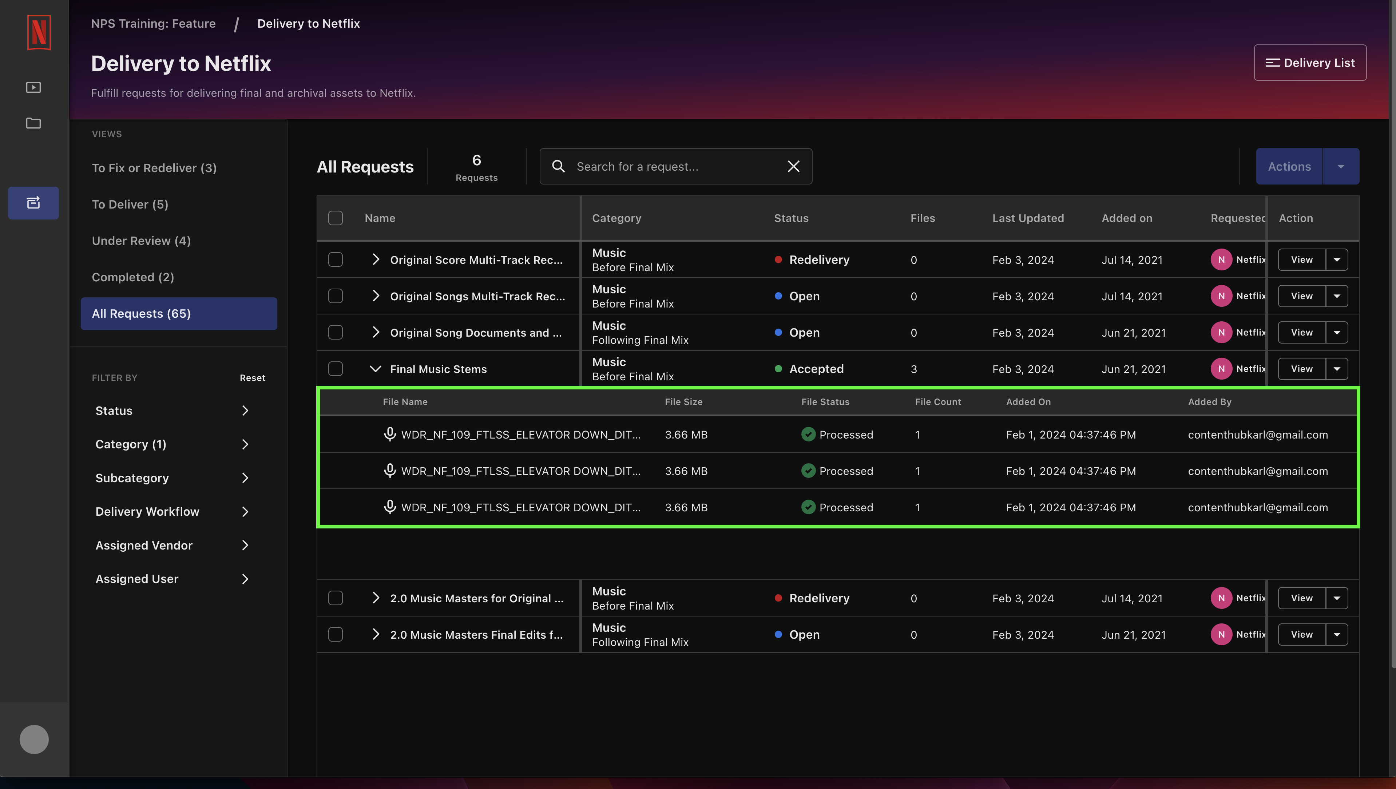Check the 2.0 Music Masters for Original checkbox

(336, 598)
